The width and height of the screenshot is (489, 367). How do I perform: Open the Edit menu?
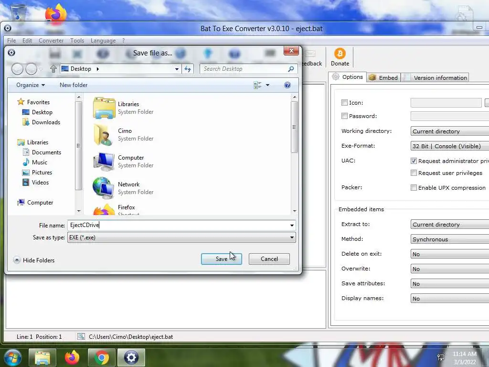27,41
